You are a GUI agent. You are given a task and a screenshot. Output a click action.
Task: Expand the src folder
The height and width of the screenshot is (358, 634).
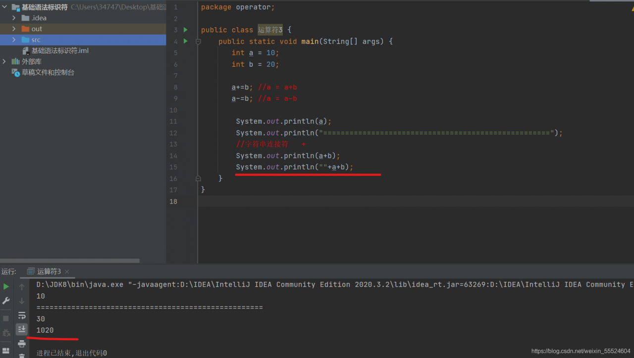pyautogui.click(x=14, y=40)
